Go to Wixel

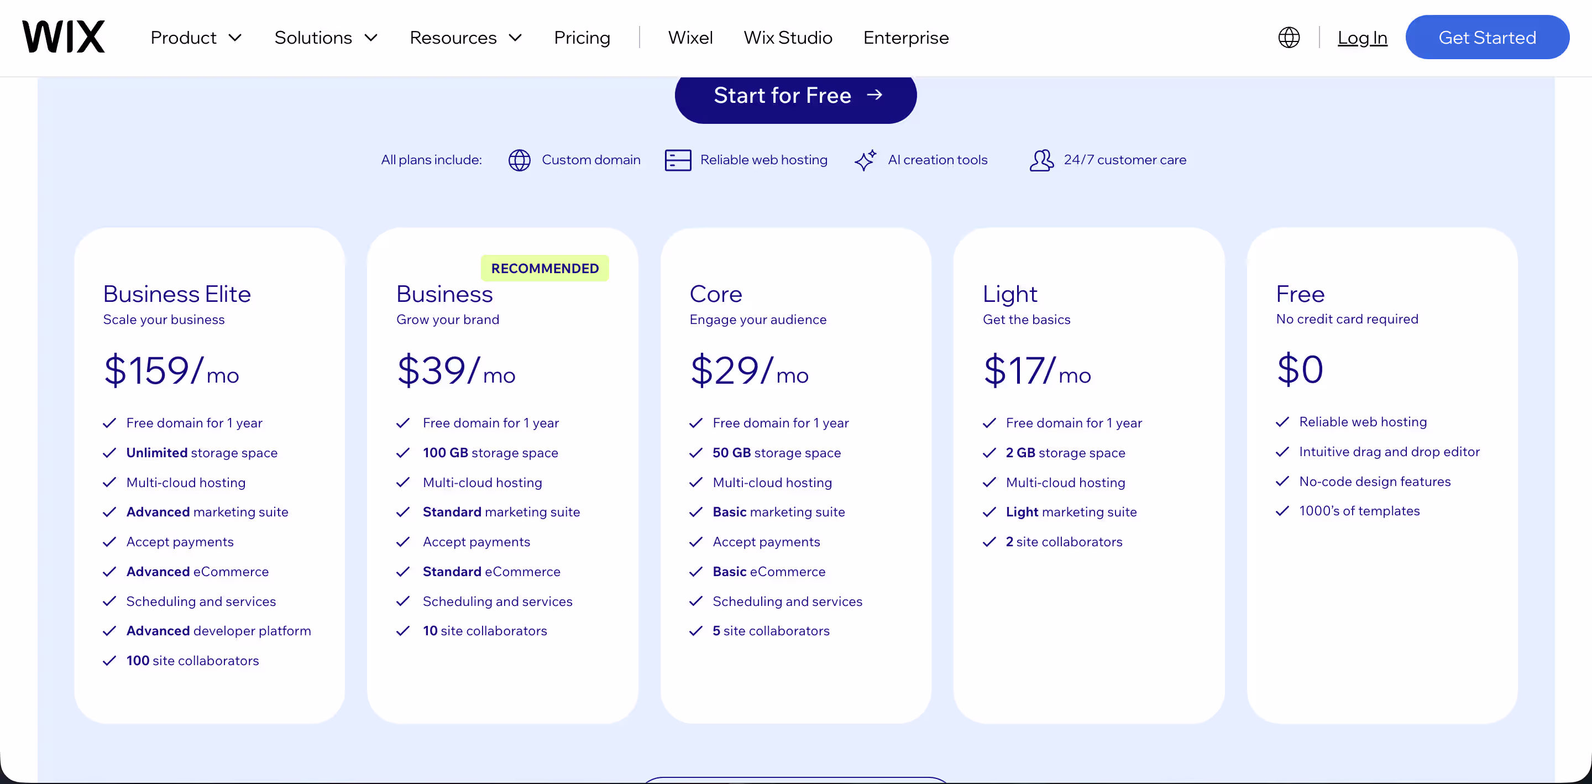coord(690,38)
